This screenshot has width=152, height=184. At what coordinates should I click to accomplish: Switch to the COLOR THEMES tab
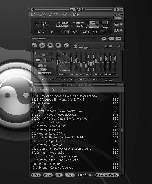pyautogui.click(x=88, y=79)
